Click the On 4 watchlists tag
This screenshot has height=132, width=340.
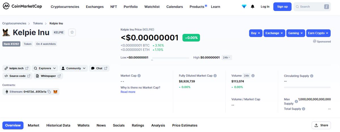coord(46,44)
